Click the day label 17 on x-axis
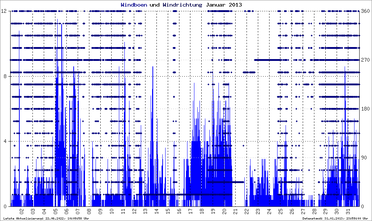Image resolution: width=372 pixels, height=221 pixels. 190,211
